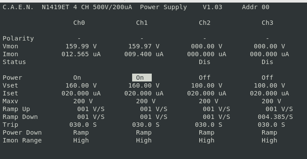Click Ch2 Ramp Down 001 V/S value
Viewport: 307px width, 159px height.
(x=217, y=117)
